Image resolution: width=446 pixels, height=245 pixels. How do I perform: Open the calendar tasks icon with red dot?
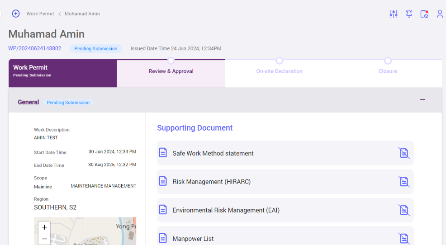(x=424, y=14)
